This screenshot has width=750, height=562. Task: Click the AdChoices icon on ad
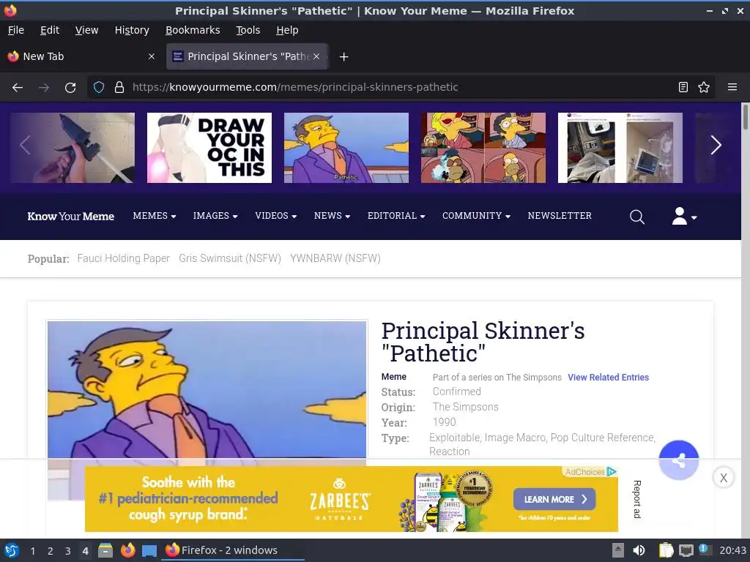[x=612, y=472]
